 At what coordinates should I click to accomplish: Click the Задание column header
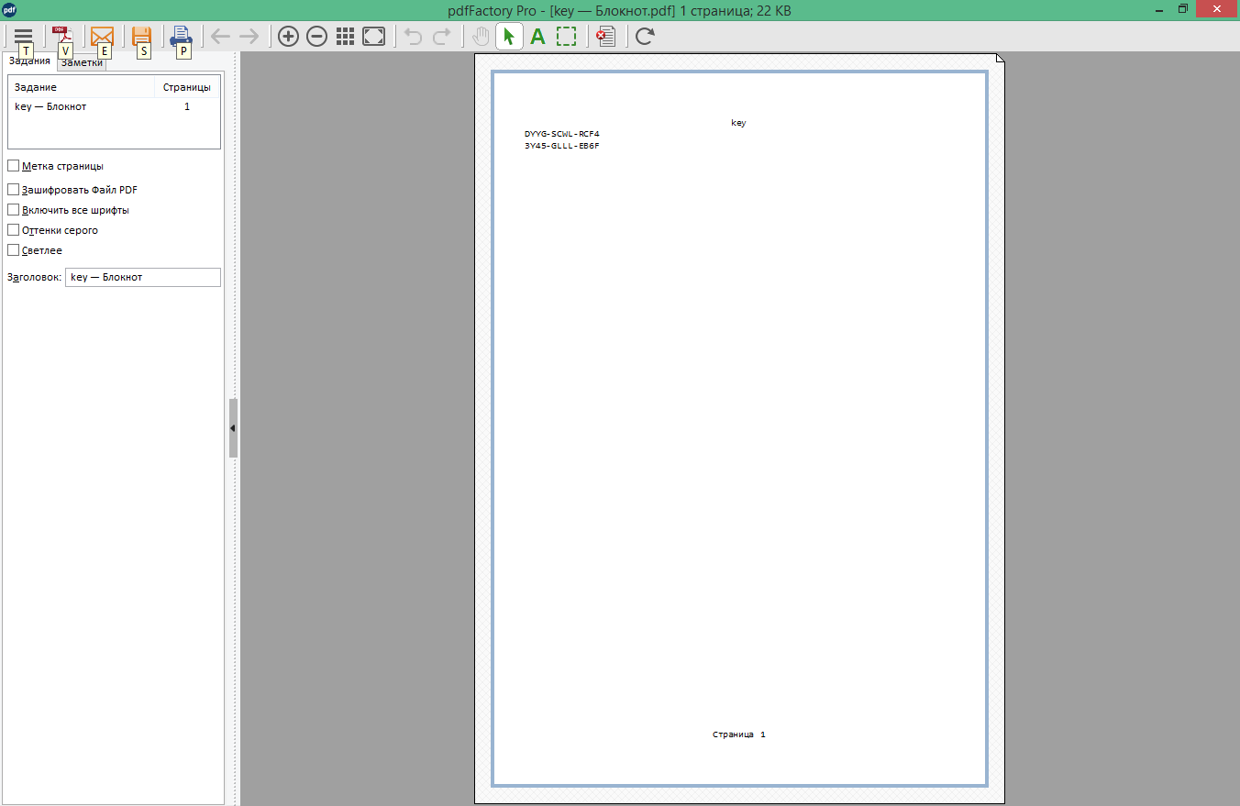click(82, 87)
